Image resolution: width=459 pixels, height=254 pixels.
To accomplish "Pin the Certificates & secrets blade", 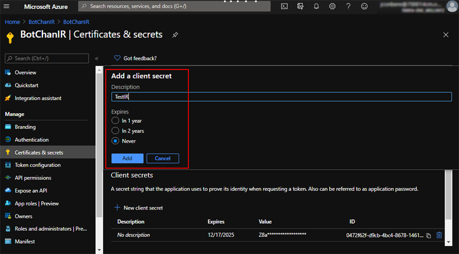I will (175, 35).
